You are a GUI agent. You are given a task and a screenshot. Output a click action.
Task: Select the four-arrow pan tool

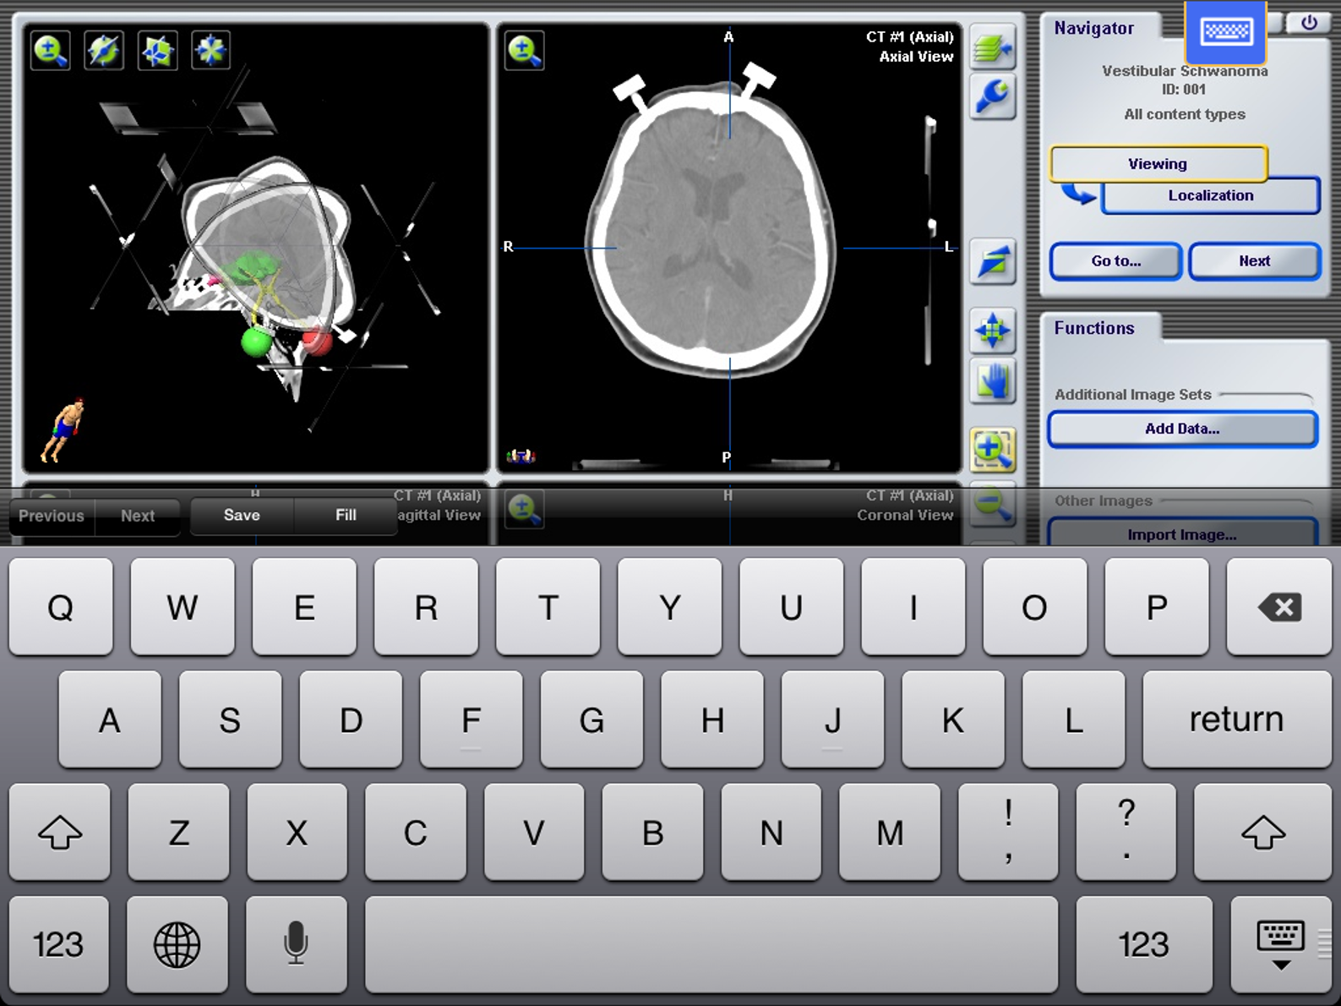click(992, 331)
